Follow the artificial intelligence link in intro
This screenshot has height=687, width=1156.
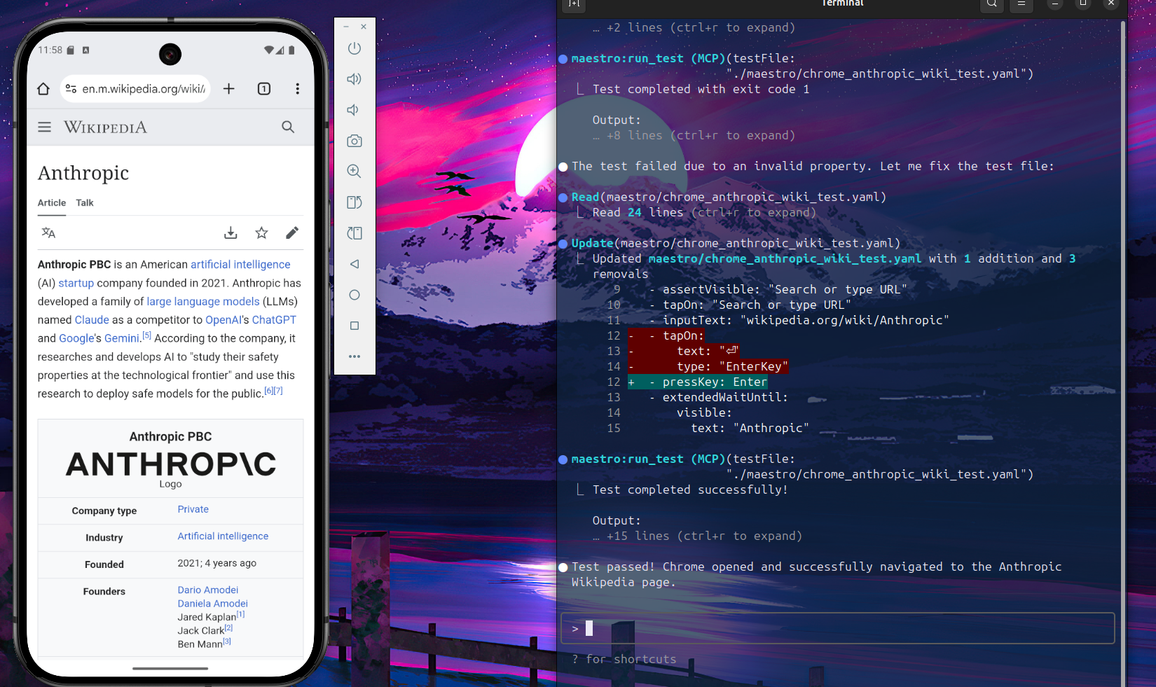[x=240, y=265]
